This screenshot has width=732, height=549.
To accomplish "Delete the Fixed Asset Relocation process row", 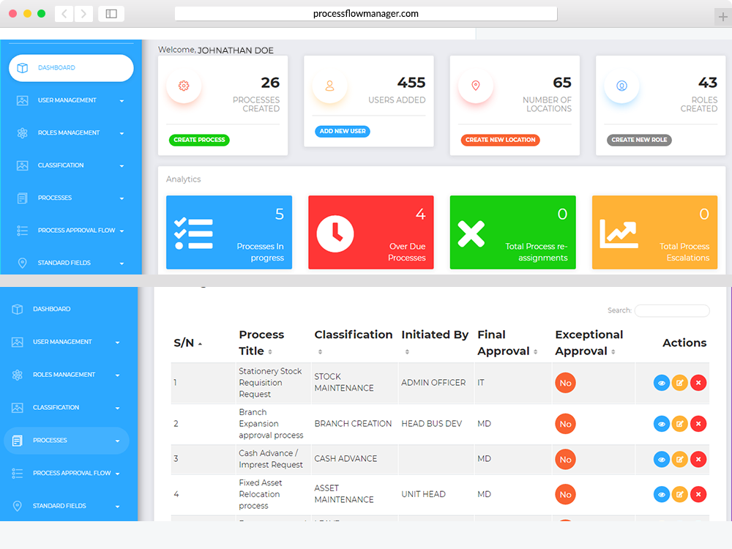I will [698, 495].
